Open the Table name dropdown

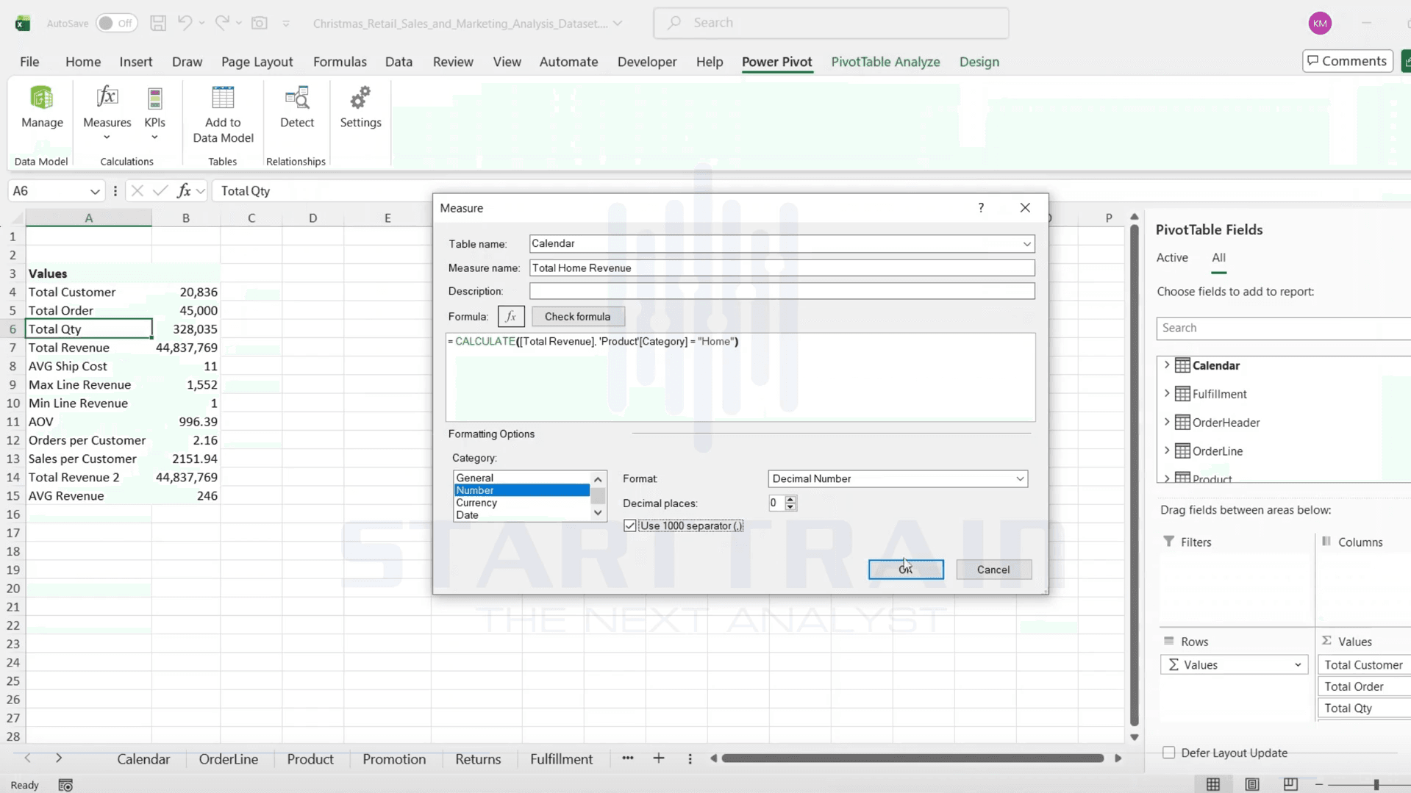[x=1027, y=244]
